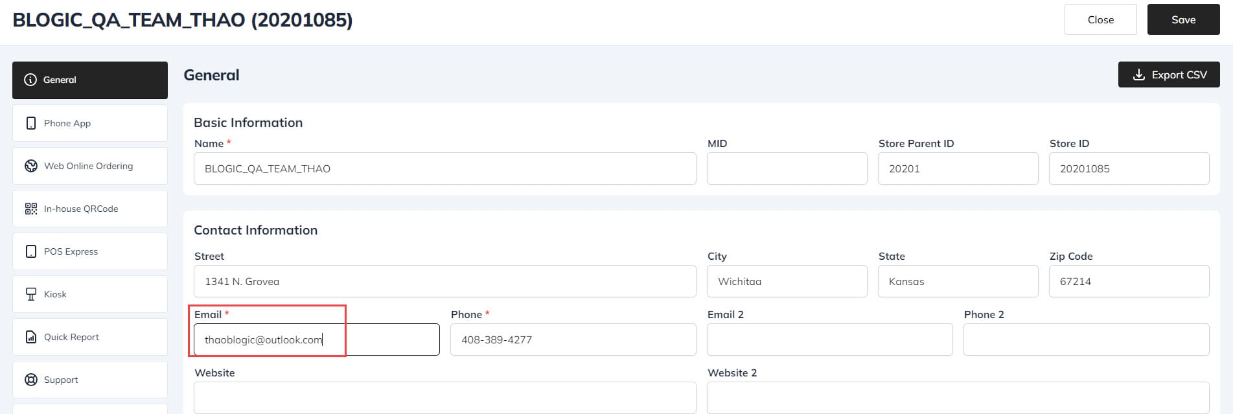
Task: Click into the Name input field
Action: point(444,168)
